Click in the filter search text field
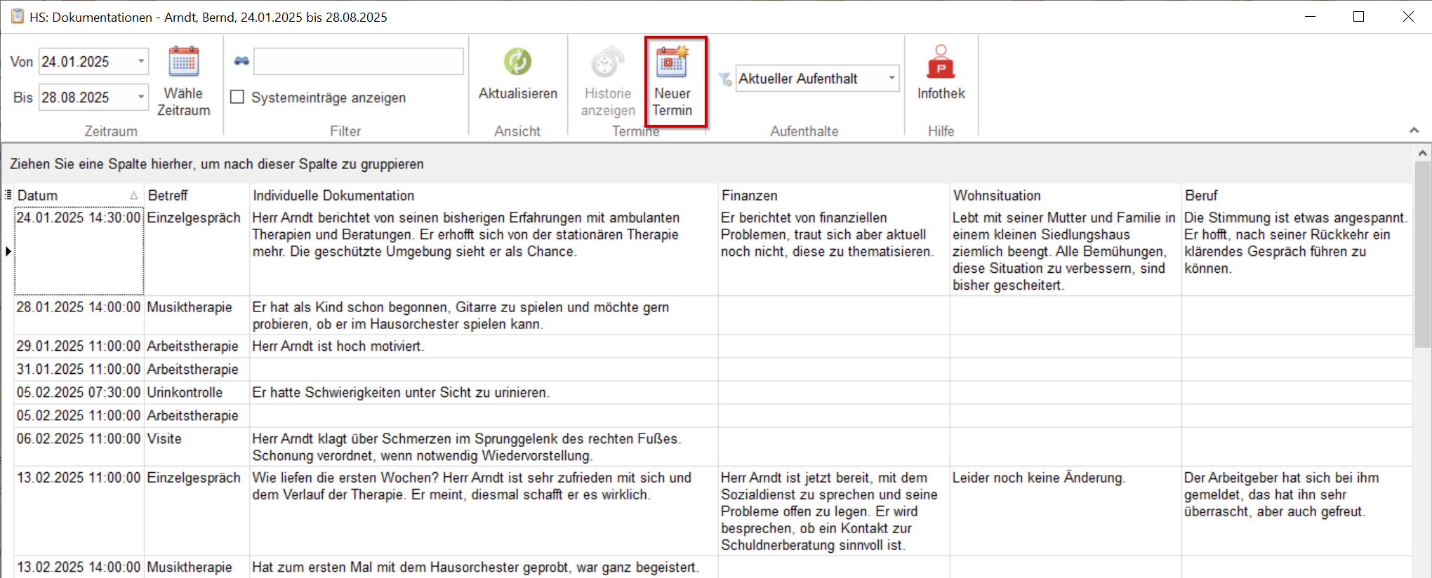This screenshot has width=1432, height=578. coord(358,62)
